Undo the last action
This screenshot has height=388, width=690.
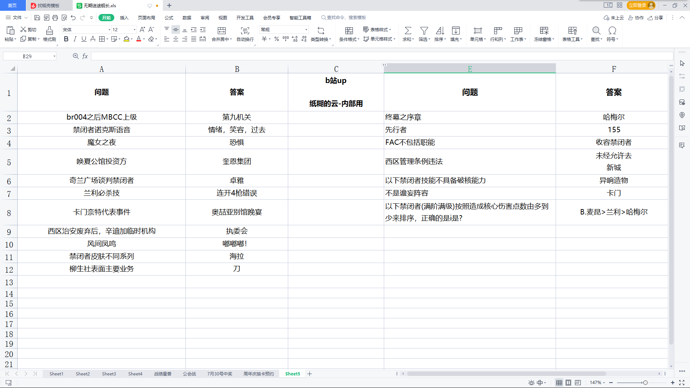pos(73,18)
